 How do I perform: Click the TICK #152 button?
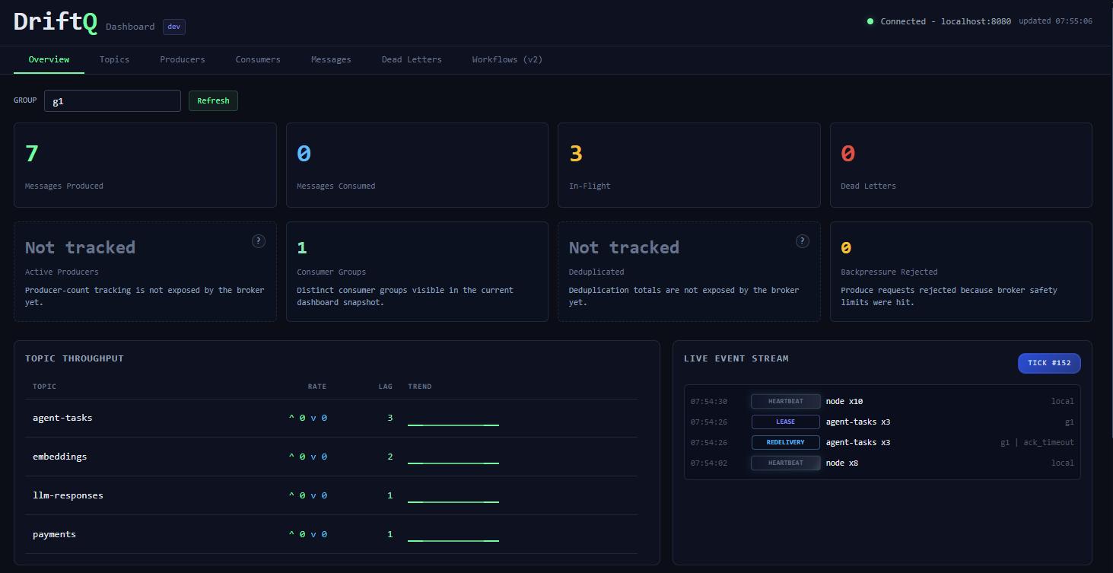(1049, 363)
